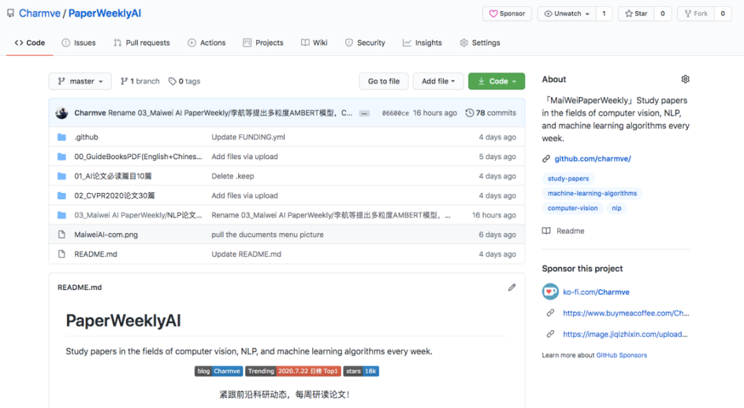The image size is (744, 408).
Task: Open the Wiki tab
Action: pos(314,43)
